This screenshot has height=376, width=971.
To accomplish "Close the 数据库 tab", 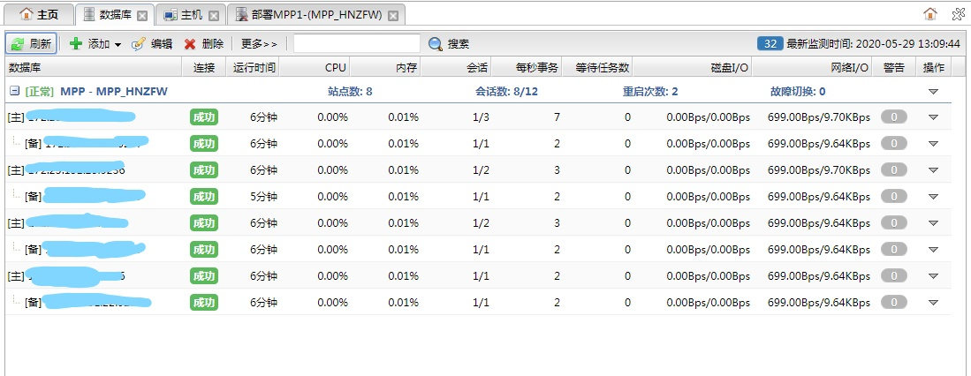I will (142, 16).
